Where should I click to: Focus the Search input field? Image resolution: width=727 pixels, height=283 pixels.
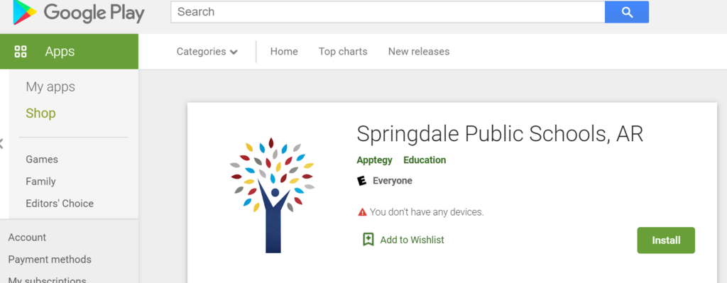(388, 12)
